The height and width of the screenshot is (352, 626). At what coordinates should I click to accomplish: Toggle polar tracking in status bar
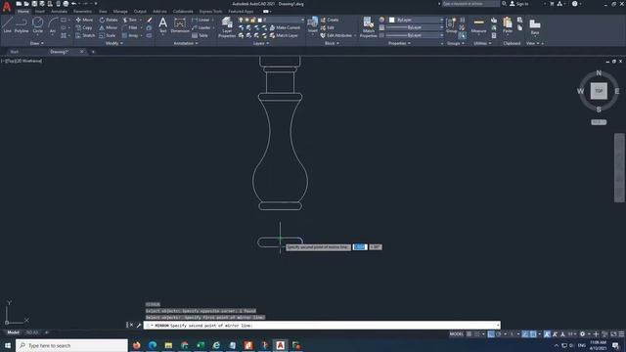click(x=499, y=334)
